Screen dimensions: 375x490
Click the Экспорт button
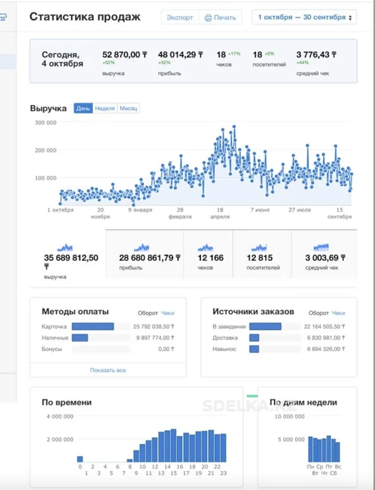180,17
